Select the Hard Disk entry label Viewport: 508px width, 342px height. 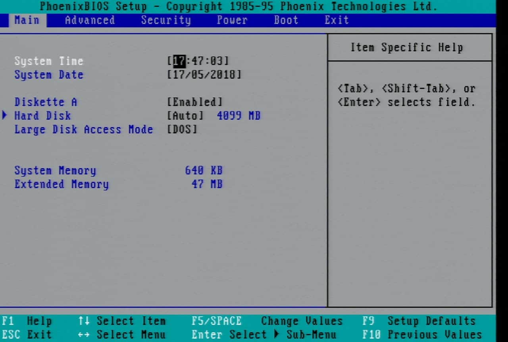click(x=42, y=116)
